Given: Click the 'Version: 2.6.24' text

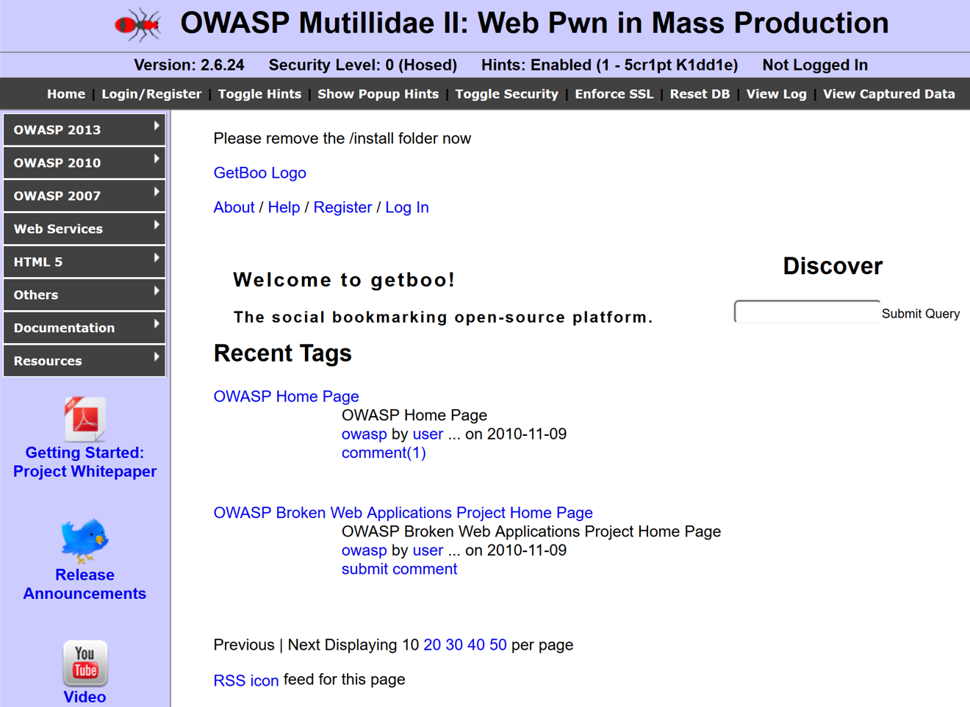Looking at the screenshot, I should click(189, 65).
